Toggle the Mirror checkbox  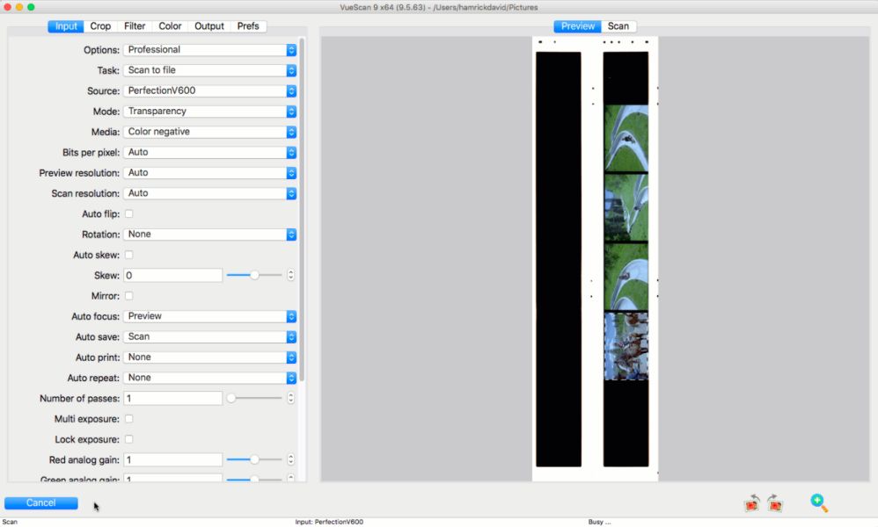(128, 296)
